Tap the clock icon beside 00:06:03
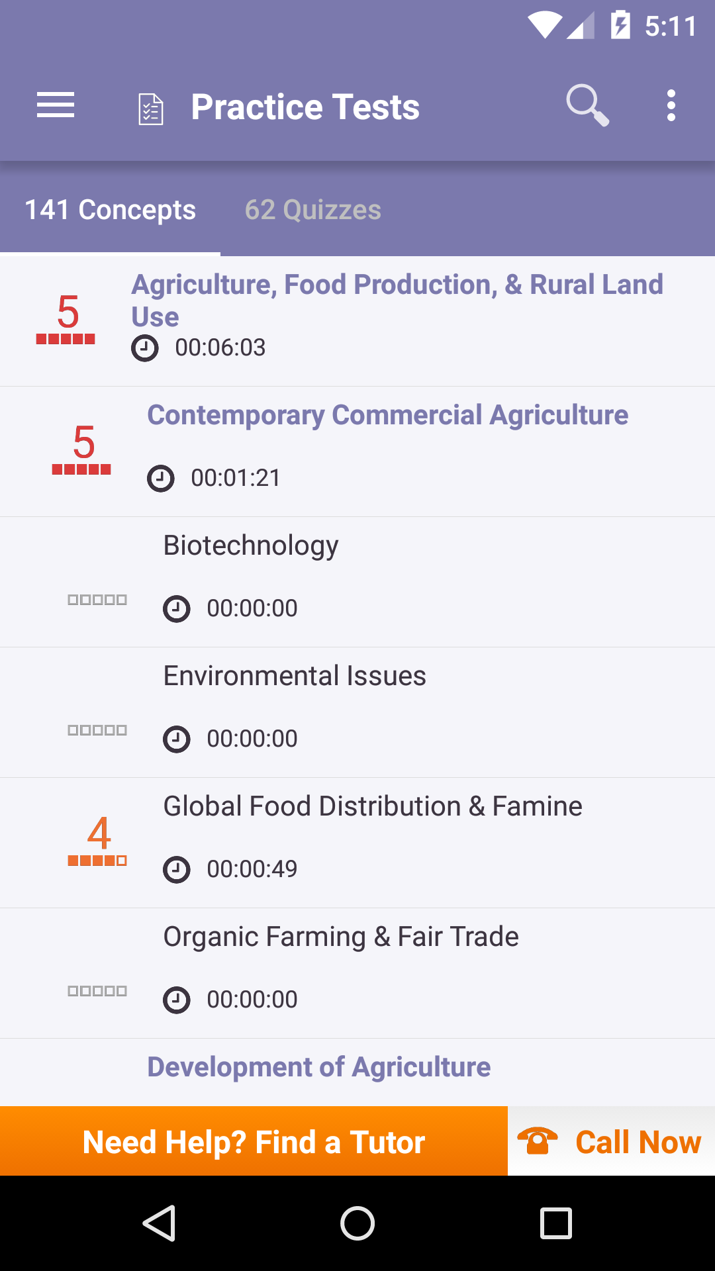The width and height of the screenshot is (715, 1271). (x=145, y=348)
